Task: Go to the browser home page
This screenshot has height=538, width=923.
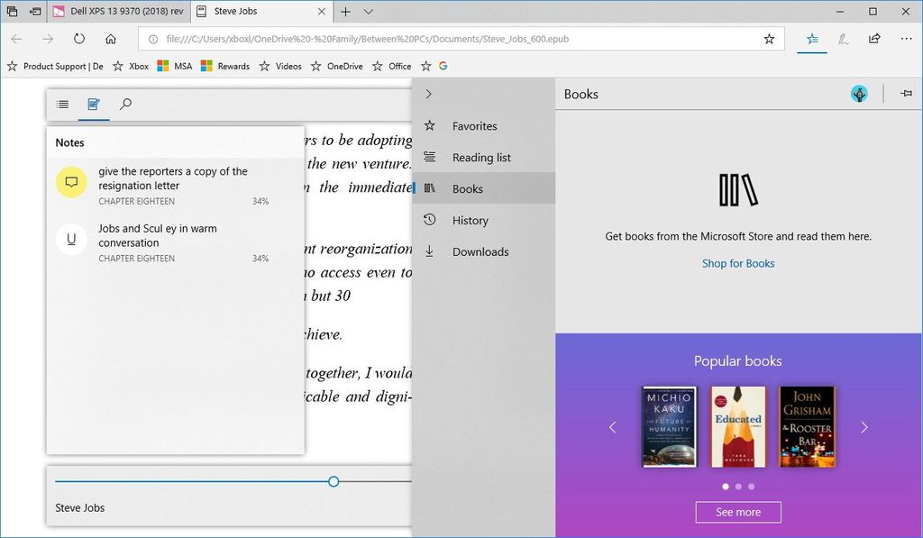Action: (111, 39)
